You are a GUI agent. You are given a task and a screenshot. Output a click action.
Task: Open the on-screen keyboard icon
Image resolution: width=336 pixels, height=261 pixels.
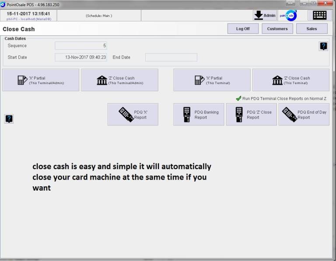tap(319, 15)
